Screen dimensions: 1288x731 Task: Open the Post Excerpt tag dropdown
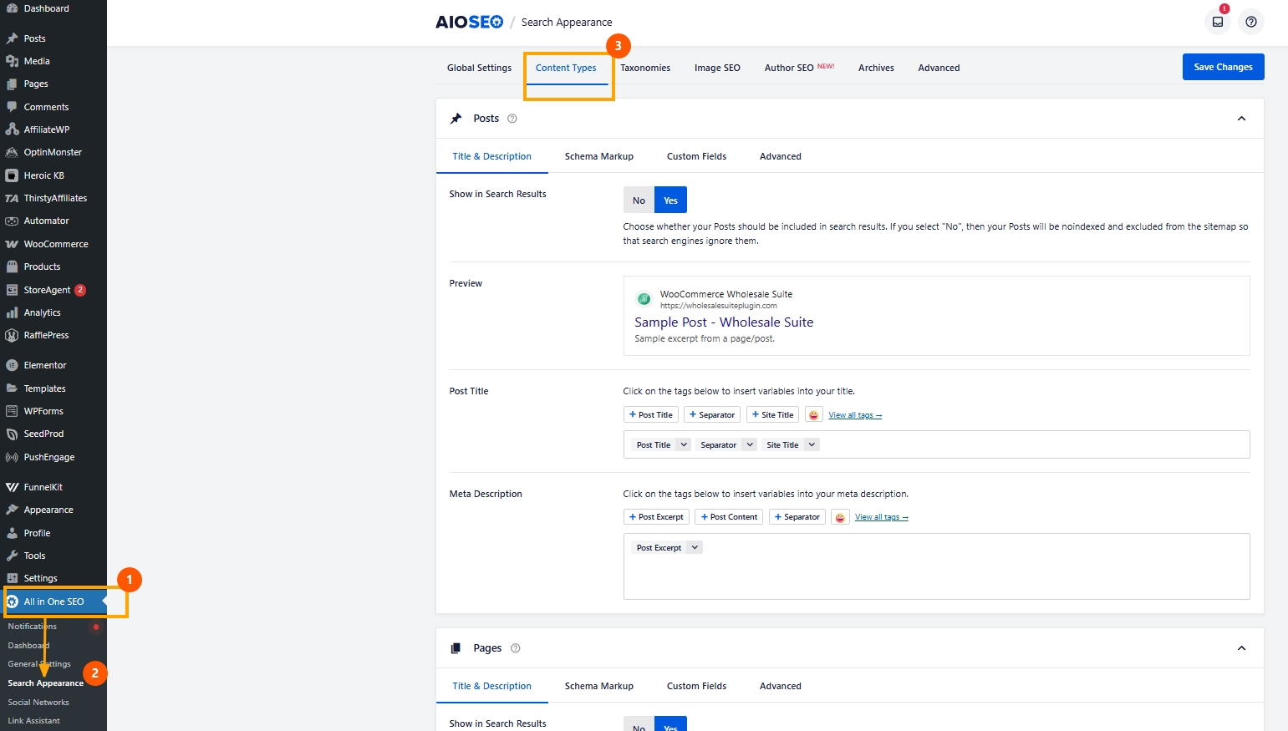click(x=695, y=548)
